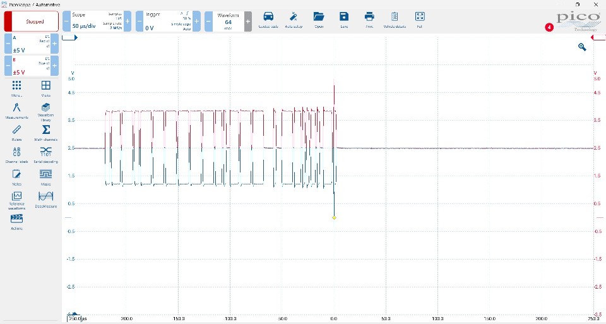Decrease Channel A range
This screenshot has width=606, height=324.
coord(8,44)
